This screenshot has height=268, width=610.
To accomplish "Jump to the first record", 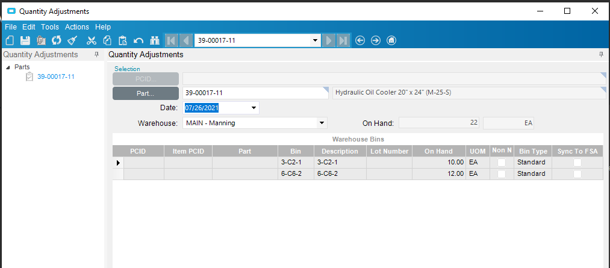I will (172, 40).
